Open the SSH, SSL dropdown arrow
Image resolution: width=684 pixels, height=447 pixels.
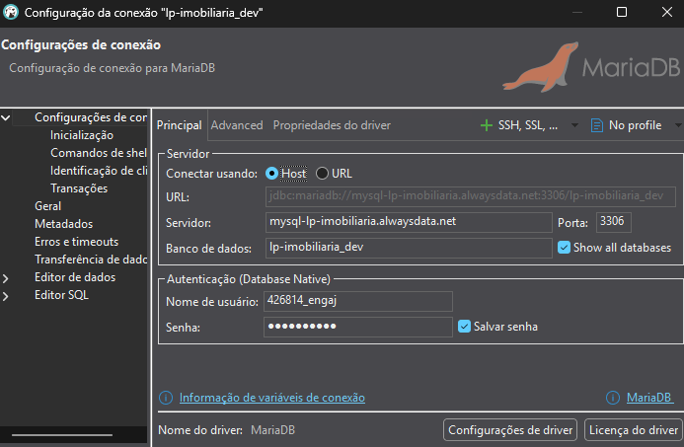575,125
